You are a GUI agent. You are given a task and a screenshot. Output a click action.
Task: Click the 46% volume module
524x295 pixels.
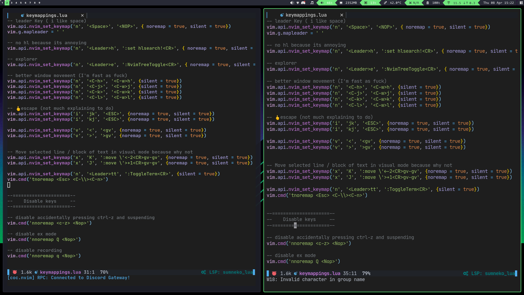[x=327, y=3]
